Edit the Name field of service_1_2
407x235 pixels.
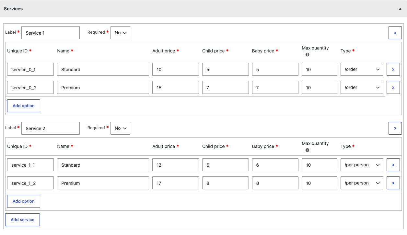[x=103, y=183]
